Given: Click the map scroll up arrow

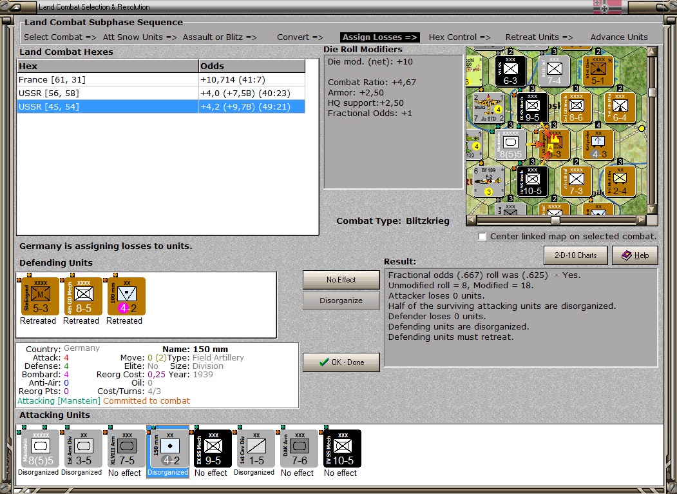Looking at the screenshot, I should (x=652, y=52).
